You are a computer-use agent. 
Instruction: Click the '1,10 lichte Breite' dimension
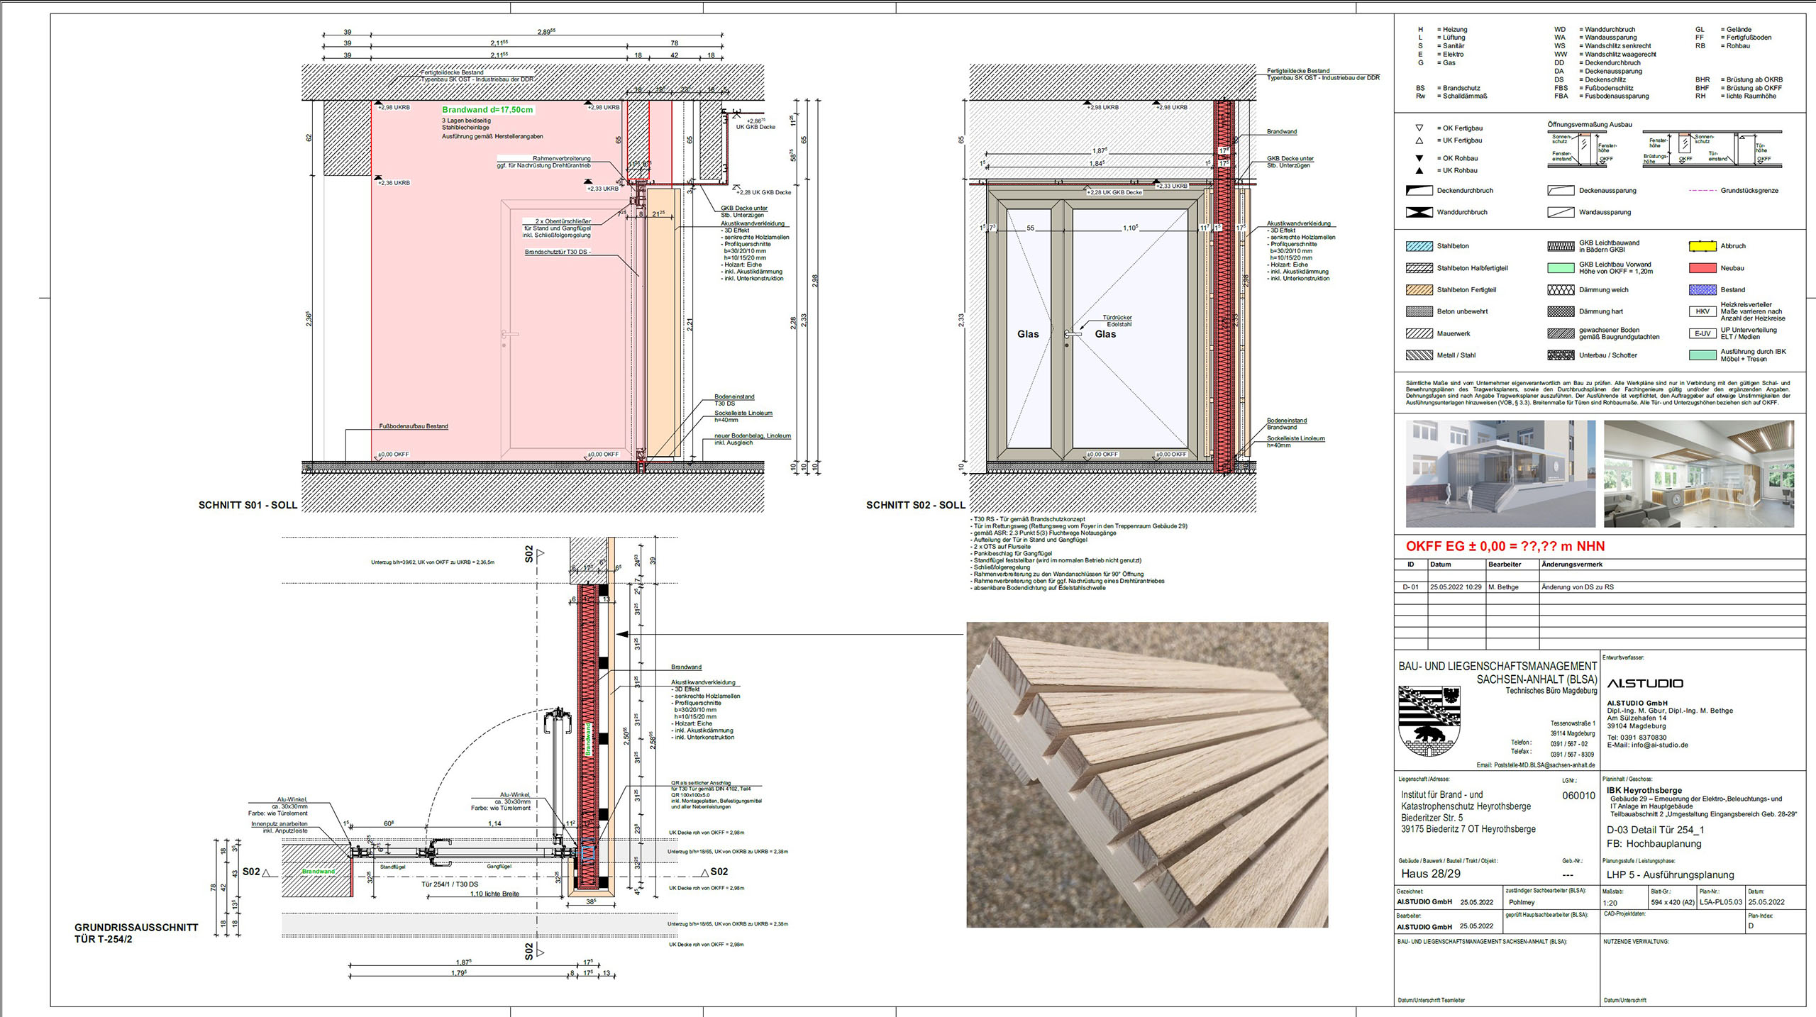point(494,894)
